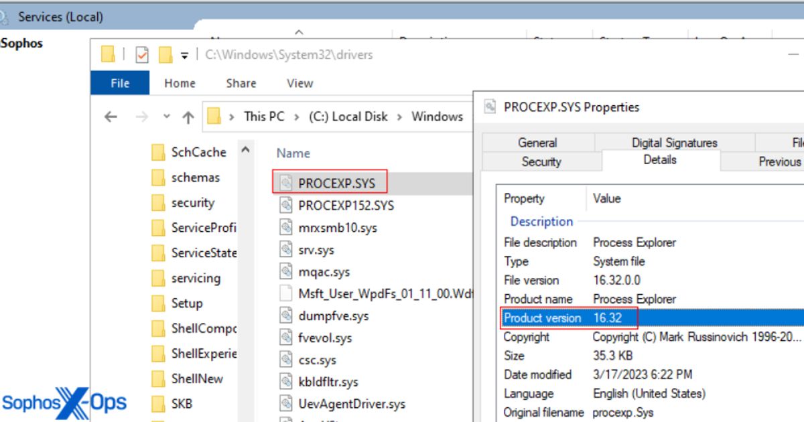The width and height of the screenshot is (804, 422).
Task: Click the address path C:\Windows\System32\drivers
Action: tap(289, 55)
